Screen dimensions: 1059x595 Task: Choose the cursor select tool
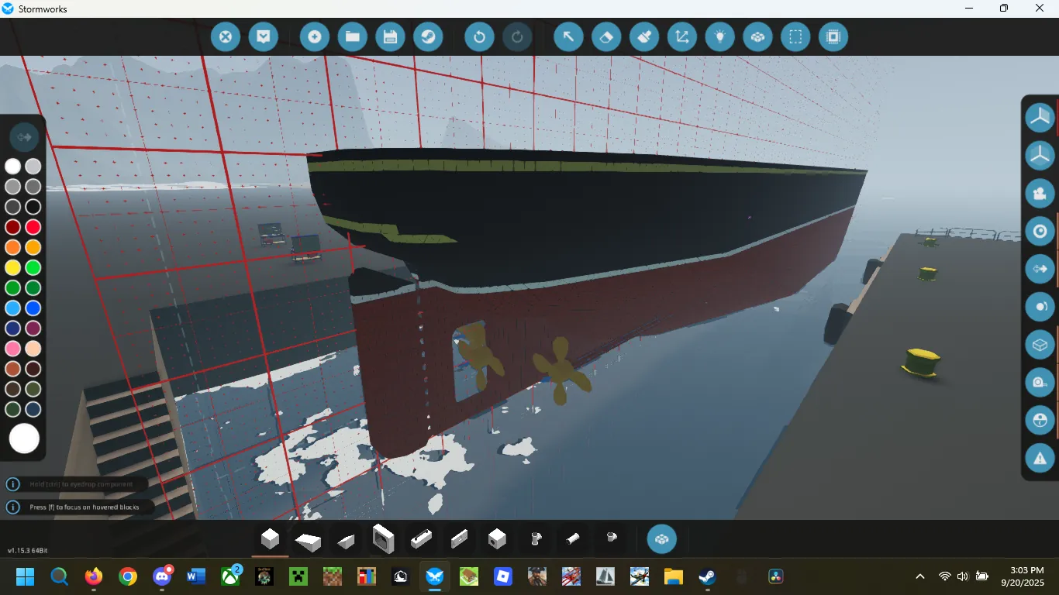[568, 36]
